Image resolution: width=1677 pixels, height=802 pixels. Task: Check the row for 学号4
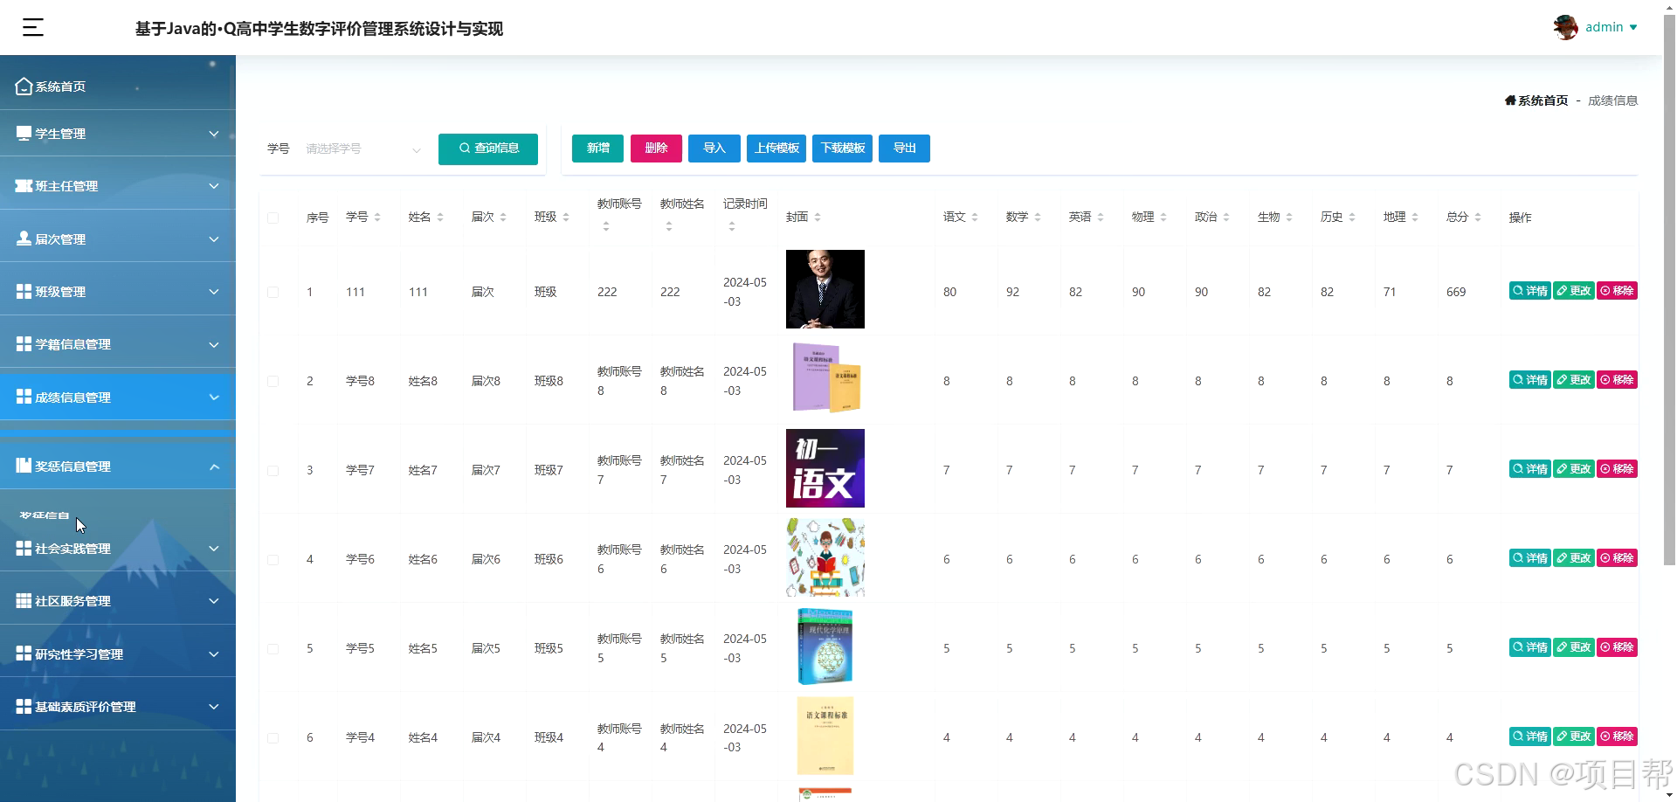(273, 738)
